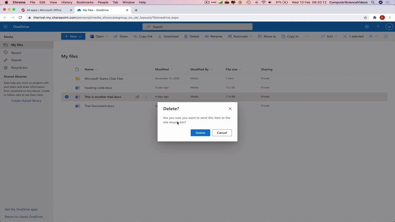Open the toolbar overflow ellipsis menu
The height and width of the screenshot is (222, 395).
pos(307,36)
